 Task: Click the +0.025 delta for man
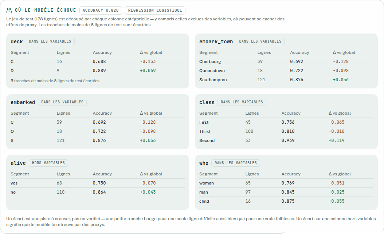pyautogui.click(x=337, y=192)
